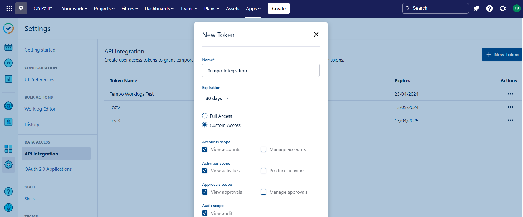Open the Jira app switcher grid icon
Screen dimensions: 523x217
coord(9,9)
